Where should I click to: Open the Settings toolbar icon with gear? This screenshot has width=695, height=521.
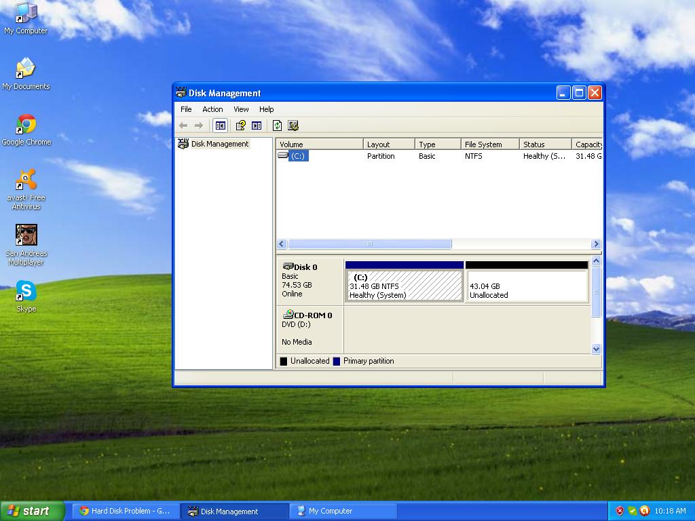pyautogui.click(x=293, y=126)
